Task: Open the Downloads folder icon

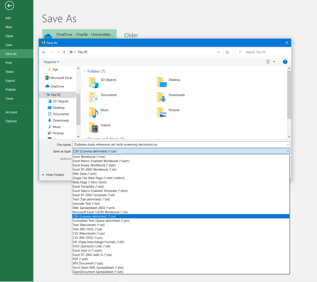Action: (161, 97)
